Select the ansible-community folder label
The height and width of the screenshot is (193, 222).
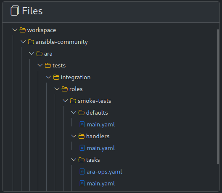pos(61,42)
